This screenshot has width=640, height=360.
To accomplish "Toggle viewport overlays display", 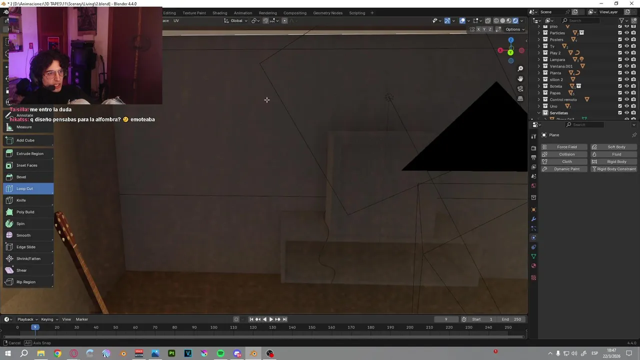I will pos(462,20).
